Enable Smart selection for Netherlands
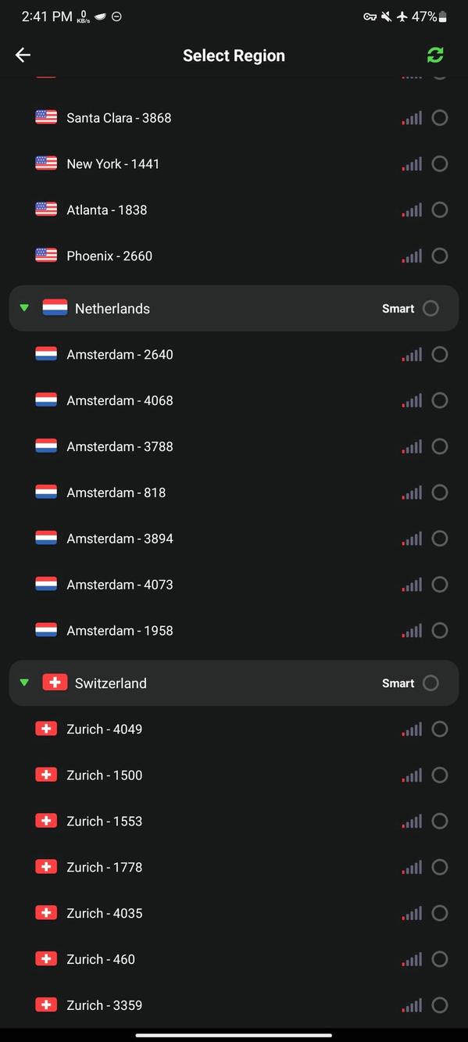Image resolution: width=468 pixels, height=1042 pixels. coord(430,308)
